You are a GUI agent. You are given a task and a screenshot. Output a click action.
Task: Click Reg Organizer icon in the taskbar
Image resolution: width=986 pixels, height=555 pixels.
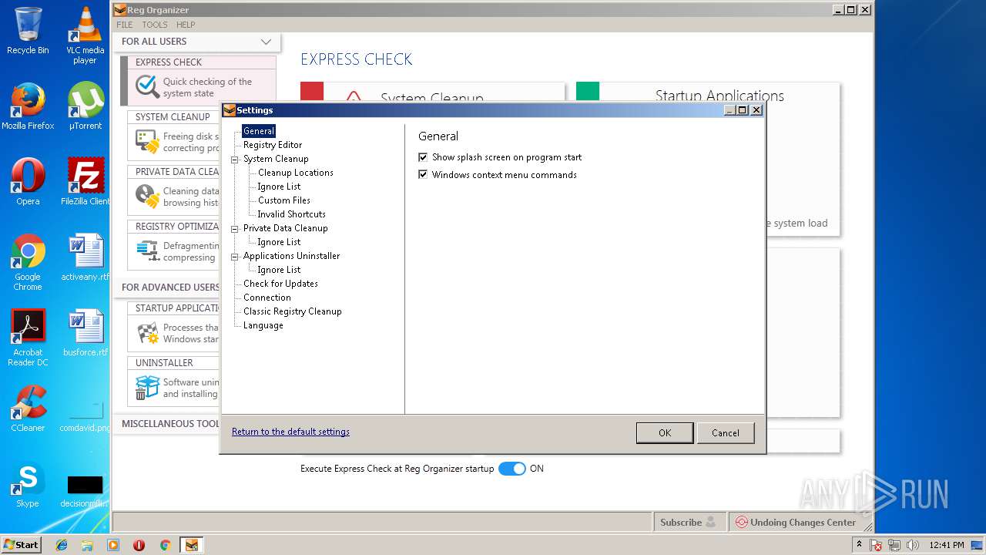pyautogui.click(x=191, y=545)
